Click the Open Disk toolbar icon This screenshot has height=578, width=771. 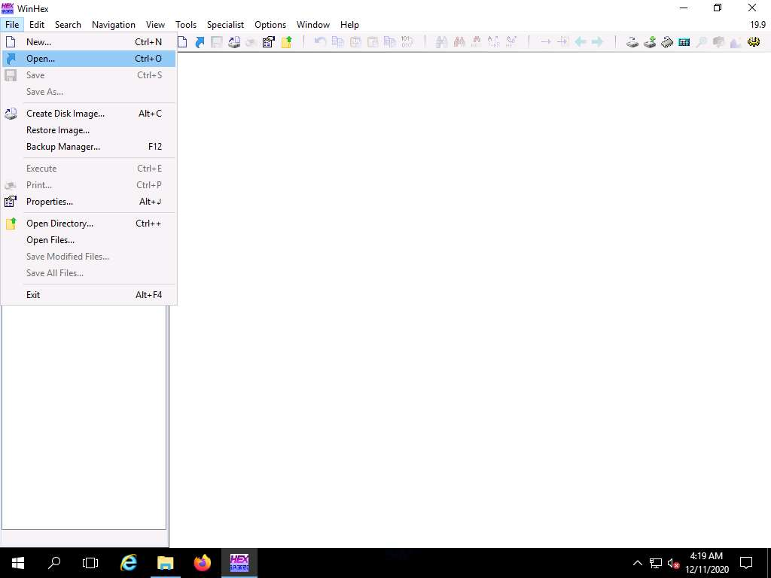coord(632,42)
